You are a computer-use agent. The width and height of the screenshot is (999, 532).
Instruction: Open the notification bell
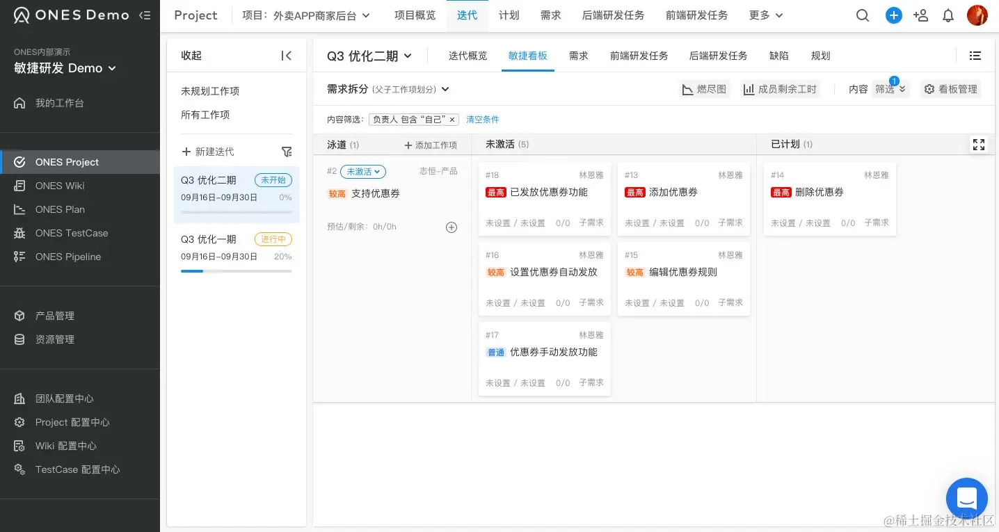point(948,15)
